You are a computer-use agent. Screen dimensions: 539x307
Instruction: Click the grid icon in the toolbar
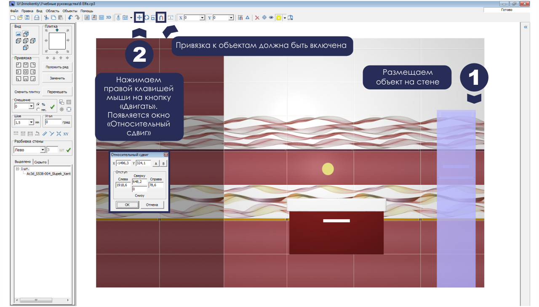click(x=240, y=18)
